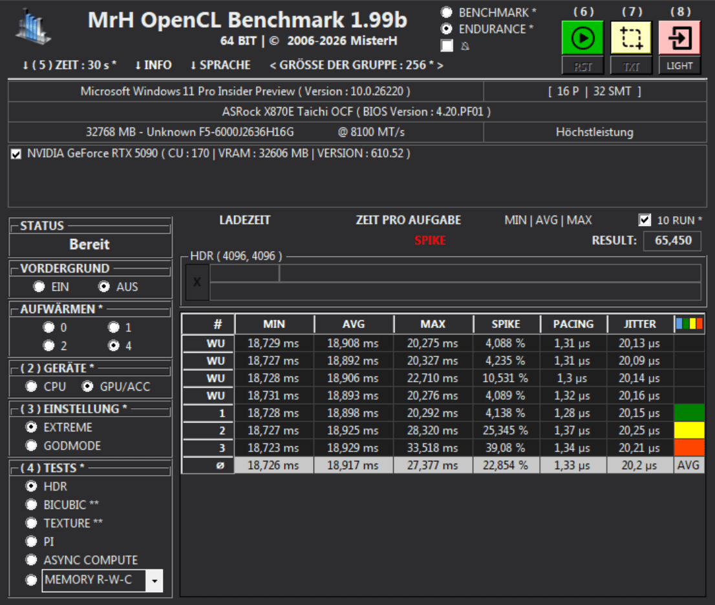Click the RST button
This screenshot has width=715, height=605.
(x=582, y=67)
